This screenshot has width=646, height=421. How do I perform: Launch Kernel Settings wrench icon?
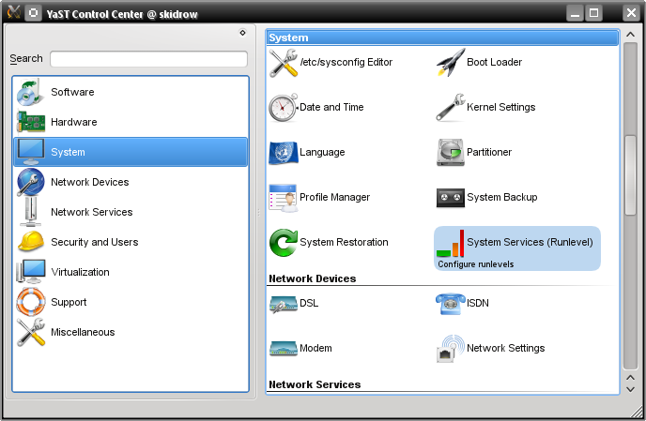tap(451, 108)
